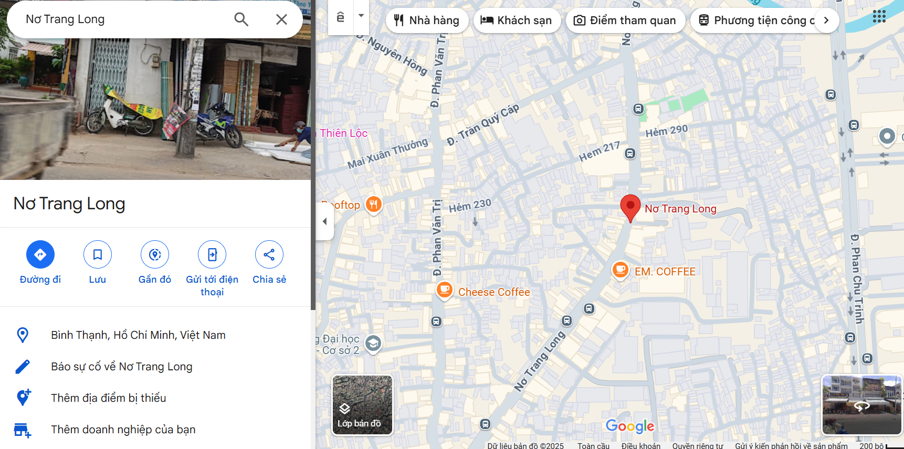Click the Đ. Phan Chu Trinh street label

[x=857, y=279]
